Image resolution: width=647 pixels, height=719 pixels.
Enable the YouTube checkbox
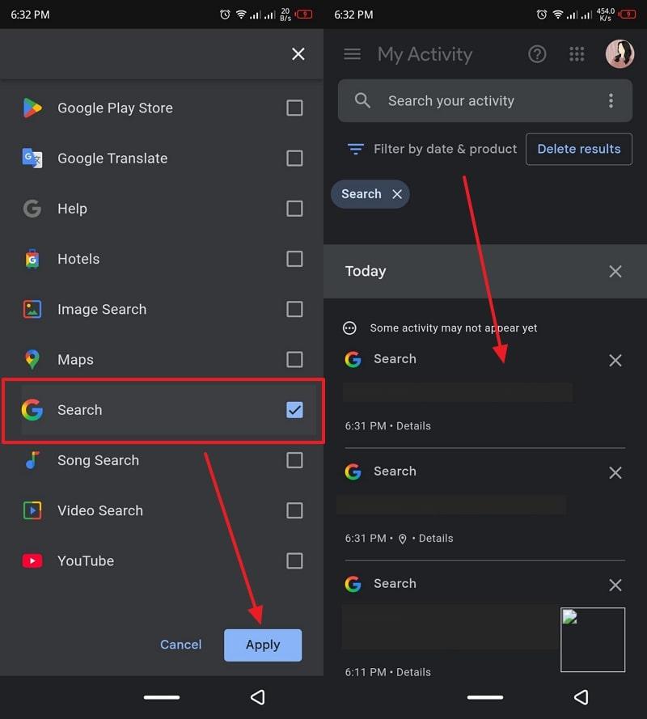click(x=294, y=561)
